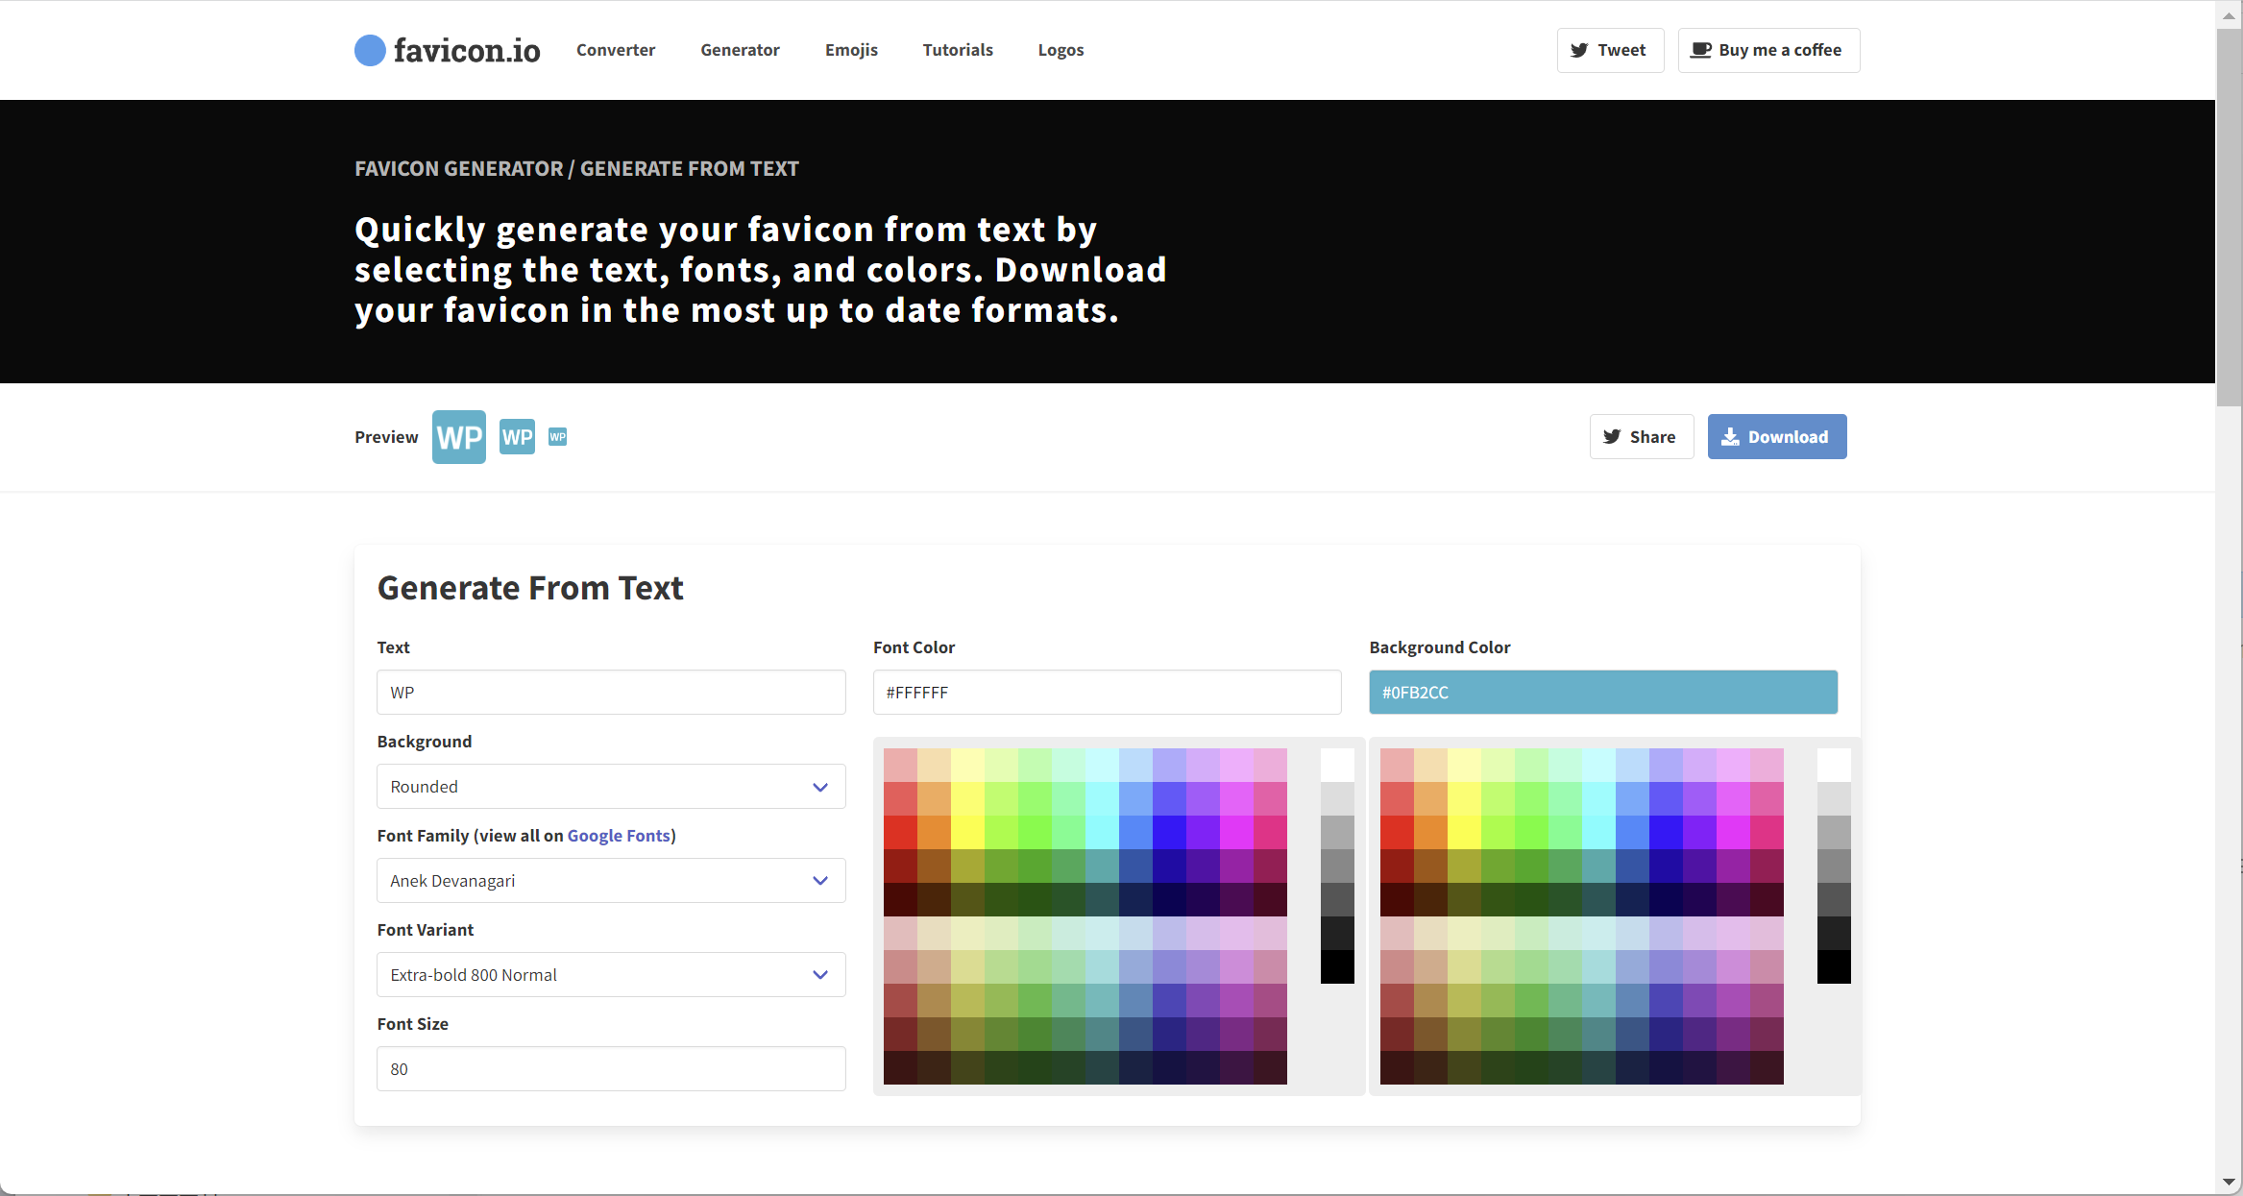2243x1196 pixels.
Task: Focus the Font Size input field
Action: [611, 1069]
